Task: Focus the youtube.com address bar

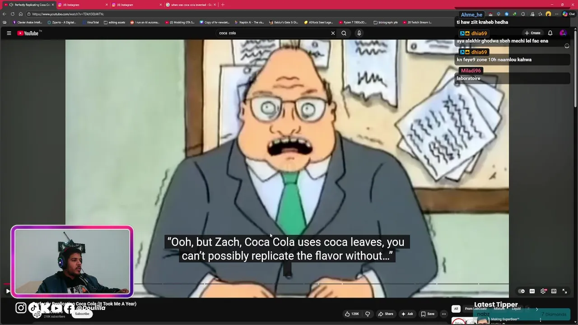Action: click(239, 14)
